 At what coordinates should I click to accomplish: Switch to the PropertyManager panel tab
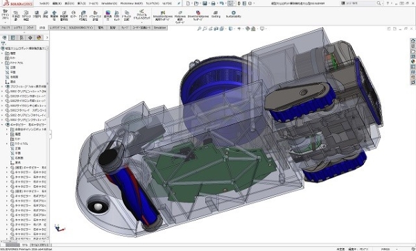12,37
